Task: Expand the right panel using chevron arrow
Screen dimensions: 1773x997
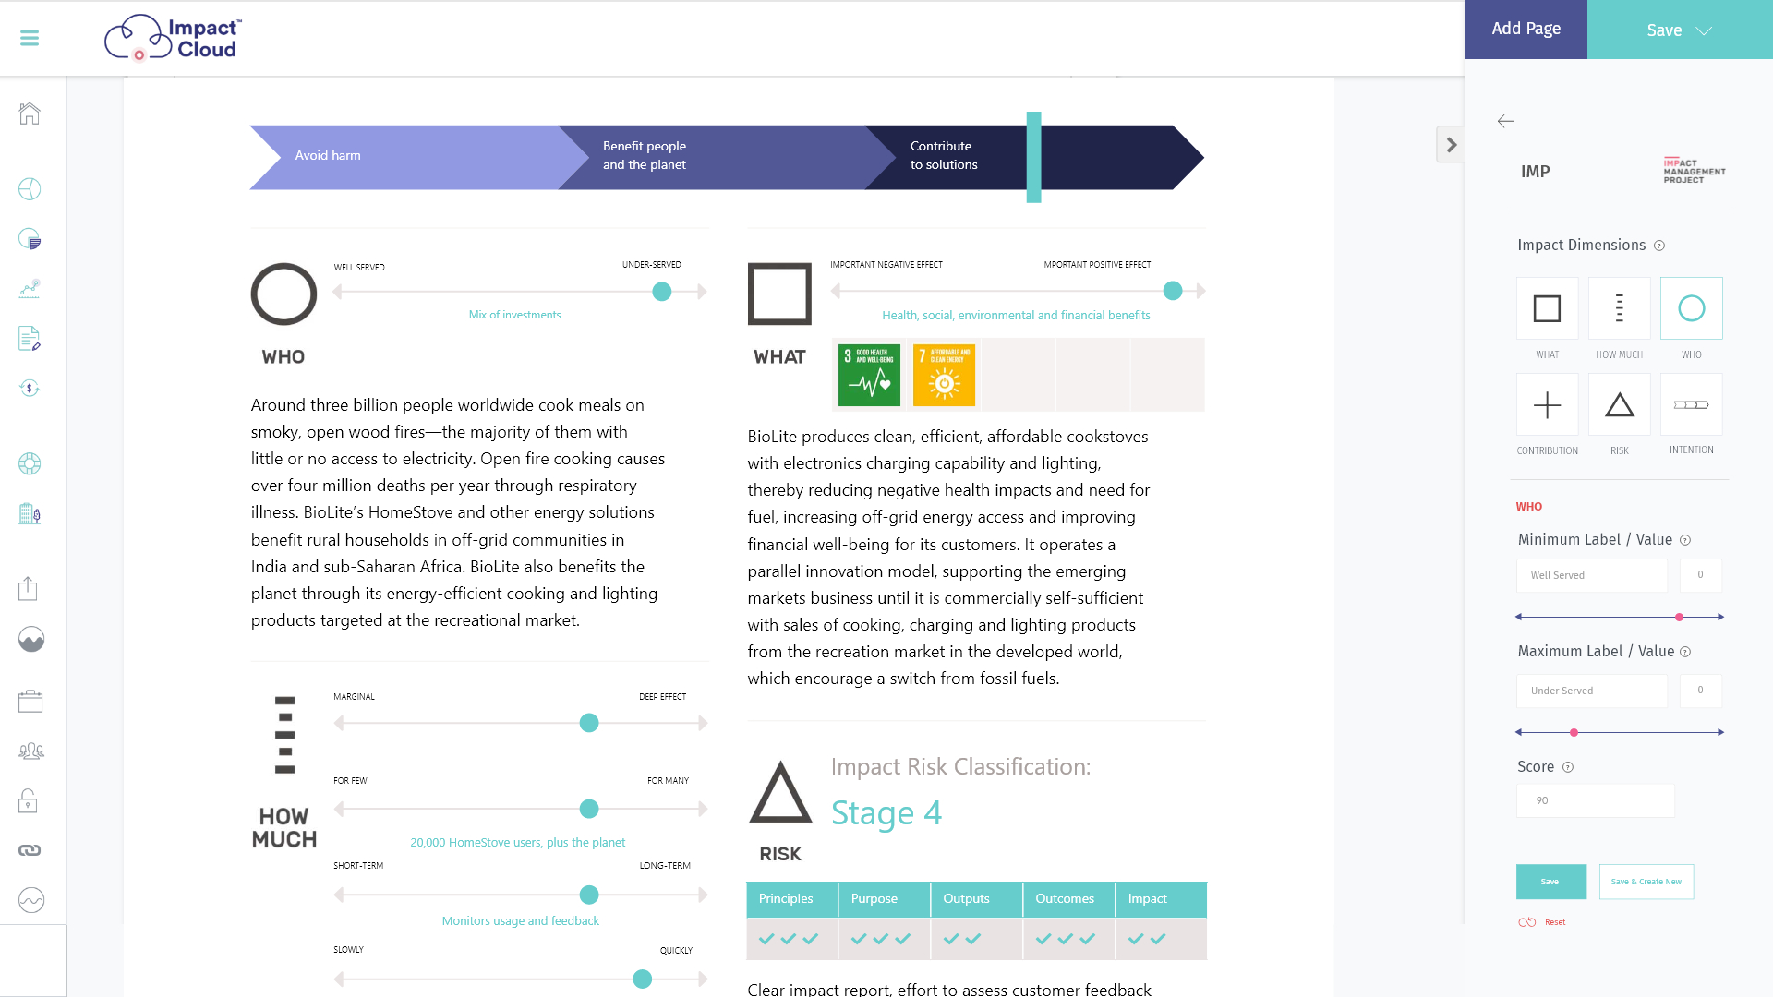Action: 1452,145
